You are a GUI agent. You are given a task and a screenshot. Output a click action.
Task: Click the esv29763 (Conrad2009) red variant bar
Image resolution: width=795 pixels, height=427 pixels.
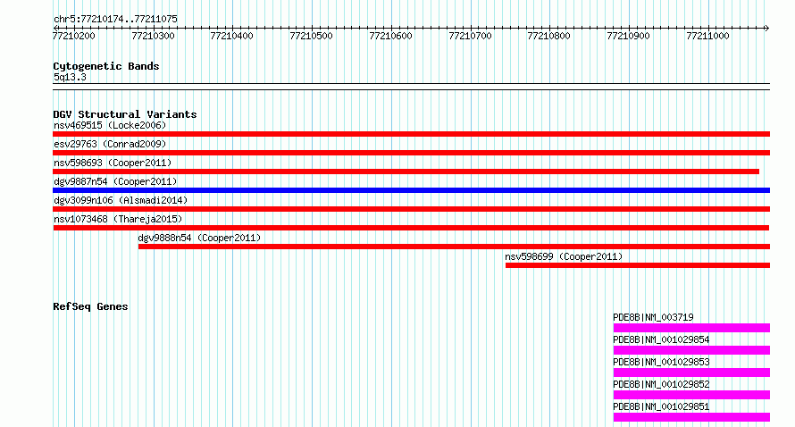click(411, 153)
